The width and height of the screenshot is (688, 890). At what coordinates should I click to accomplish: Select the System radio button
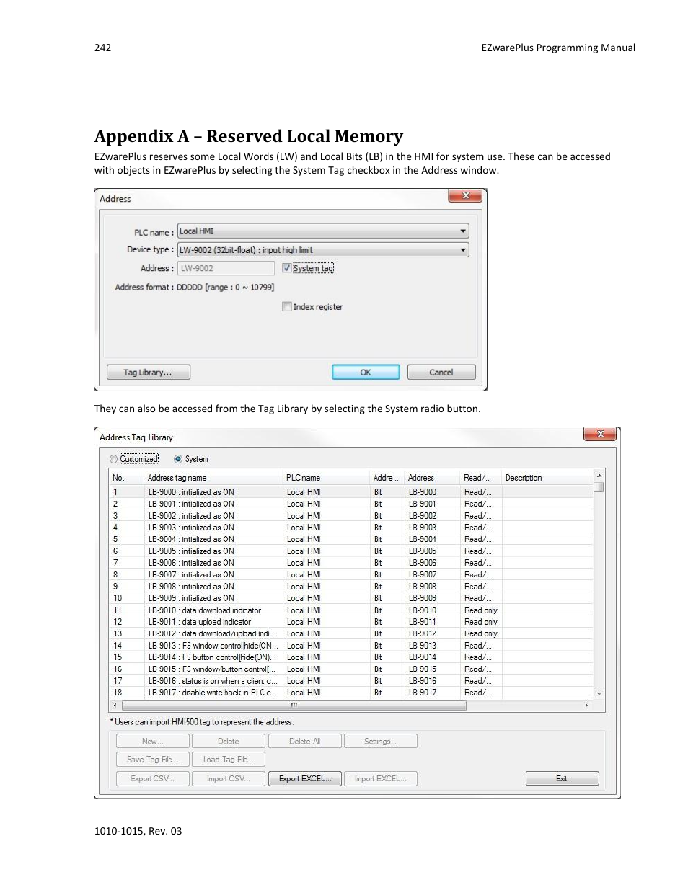(178, 459)
